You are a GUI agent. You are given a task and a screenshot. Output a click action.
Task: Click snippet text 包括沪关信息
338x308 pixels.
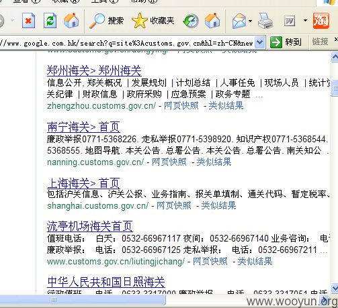(73, 194)
